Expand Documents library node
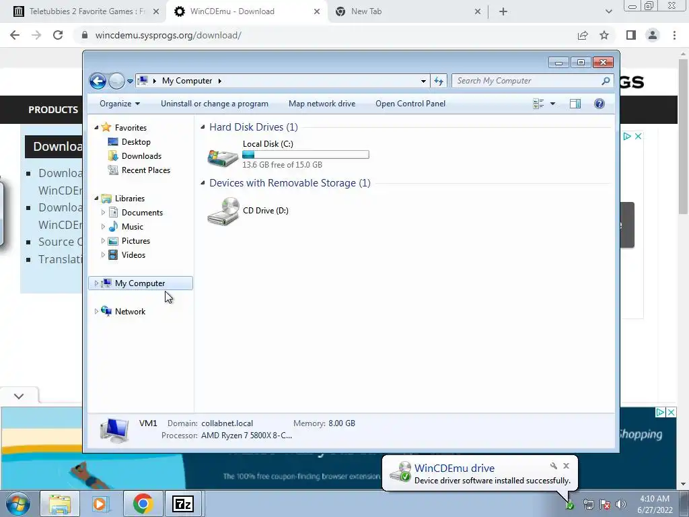The width and height of the screenshot is (689, 517). click(103, 212)
